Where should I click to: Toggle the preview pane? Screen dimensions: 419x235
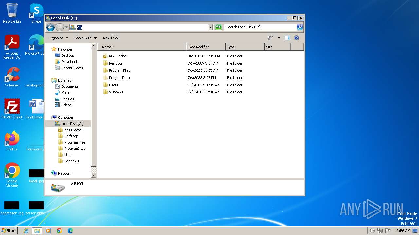(287, 38)
